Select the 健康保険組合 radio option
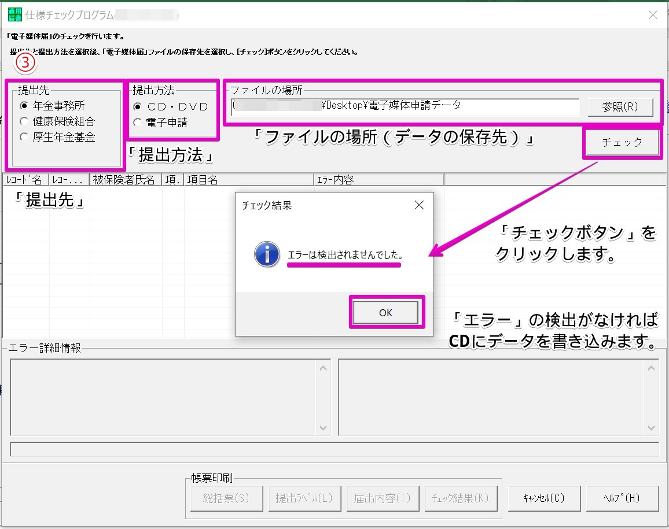 click(24, 121)
